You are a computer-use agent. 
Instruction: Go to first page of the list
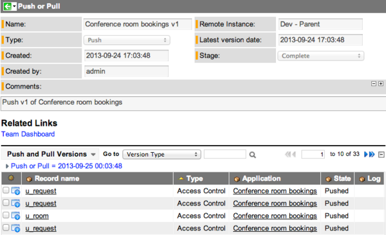[x=288, y=154]
